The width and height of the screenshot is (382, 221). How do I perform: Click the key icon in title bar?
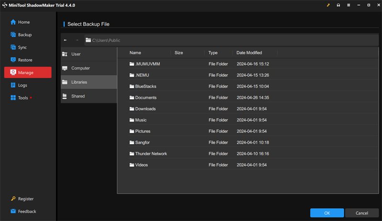click(x=328, y=5)
